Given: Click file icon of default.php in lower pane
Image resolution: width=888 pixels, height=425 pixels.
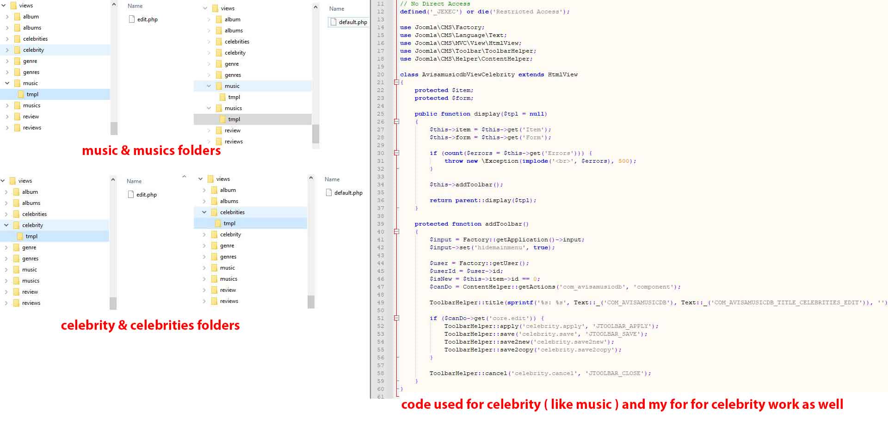Looking at the screenshot, I should click(x=329, y=192).
